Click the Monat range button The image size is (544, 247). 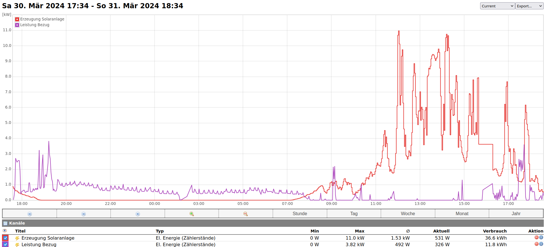click(x=462, y=214)
